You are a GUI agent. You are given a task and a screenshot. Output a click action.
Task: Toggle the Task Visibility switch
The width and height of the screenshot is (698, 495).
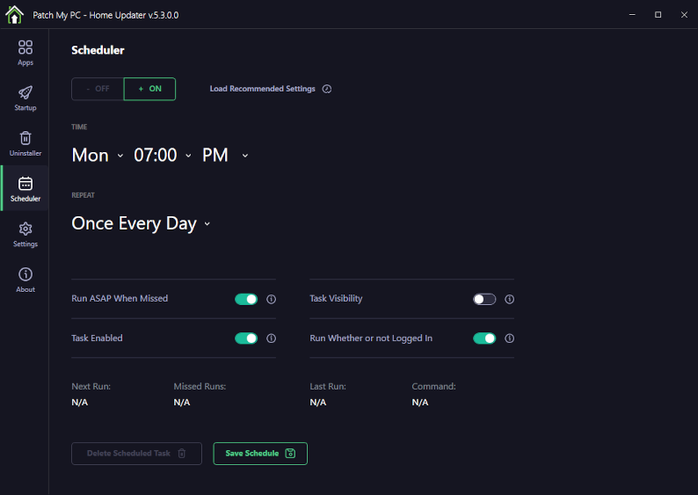click(484, 299)
